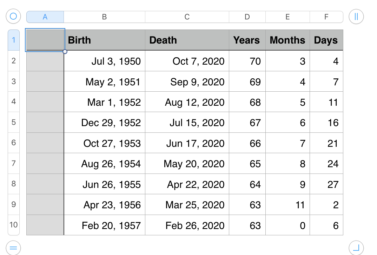Image resolution: width=377 pixels, height=255 pixels.
Task: Click the selection handle on cell A1
Action: click(65, 52)
